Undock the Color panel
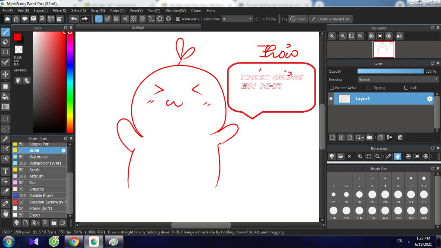 [65, 28]
